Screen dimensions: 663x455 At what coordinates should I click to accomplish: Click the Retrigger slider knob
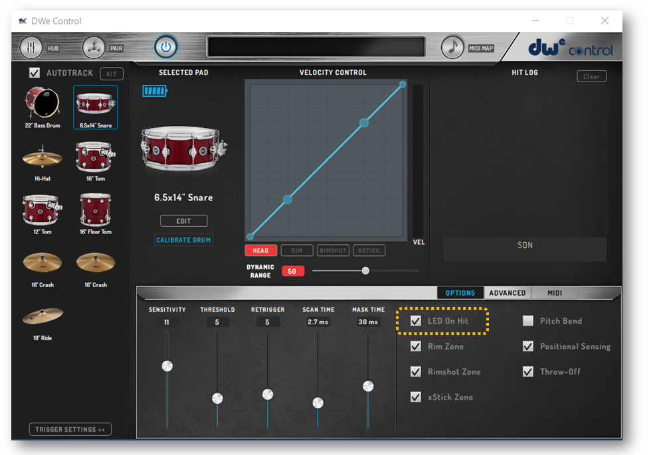268,394
